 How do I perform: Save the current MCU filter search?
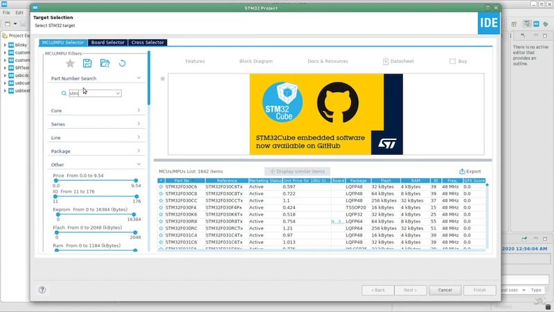pyautogui.click(x=87, y=63)
